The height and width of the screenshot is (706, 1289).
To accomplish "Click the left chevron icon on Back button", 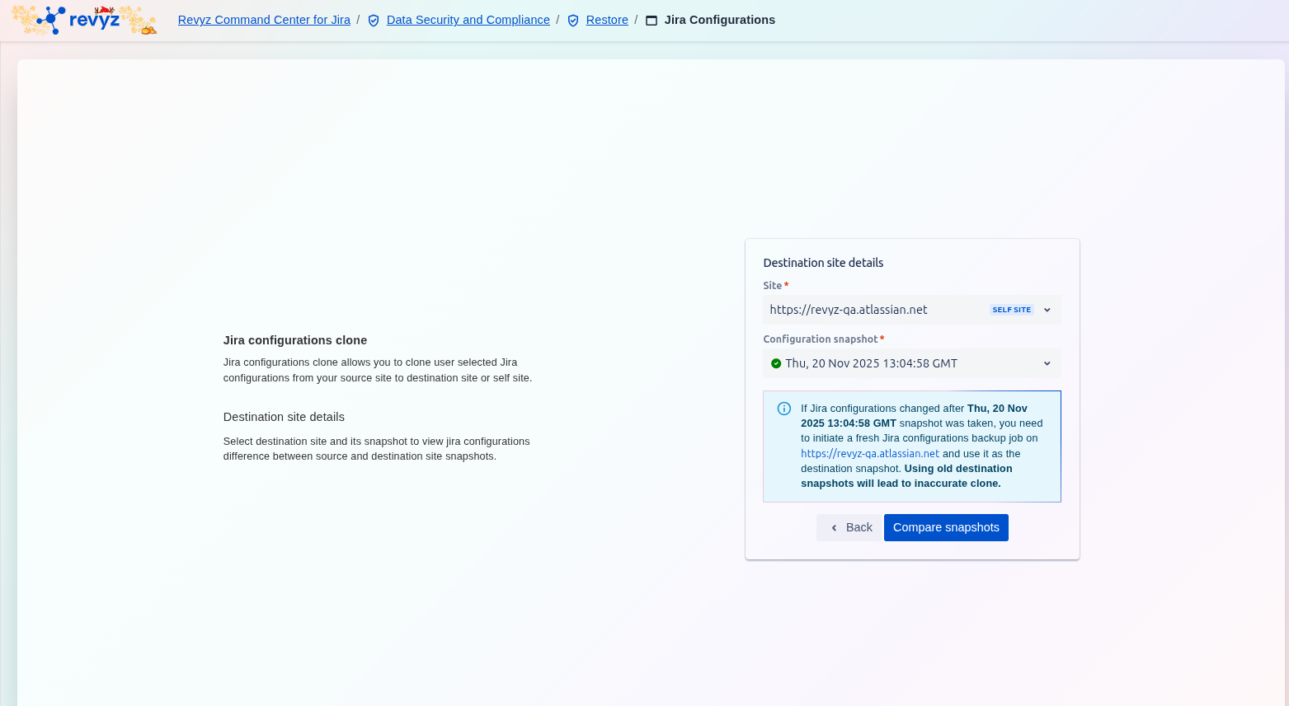I will pos(834,528).
